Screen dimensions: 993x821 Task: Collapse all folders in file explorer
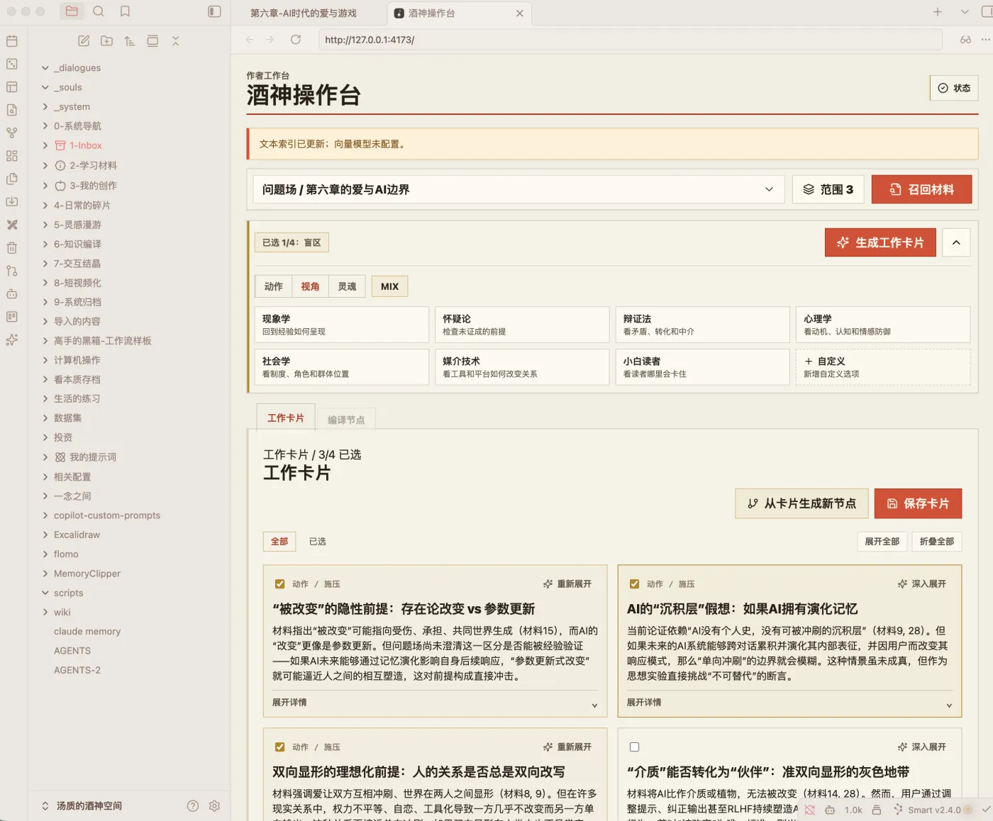tap(175, 41)
